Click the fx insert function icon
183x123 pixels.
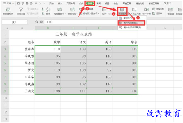(41, 22)
